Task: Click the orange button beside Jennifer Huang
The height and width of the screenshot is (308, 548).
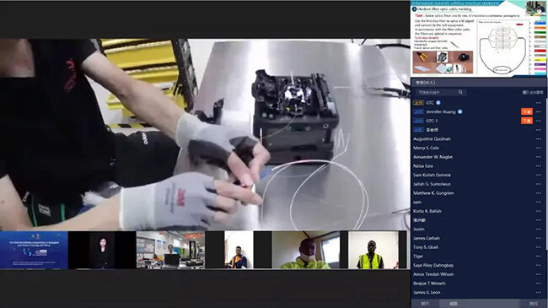Action: click(x=527, y=111)
